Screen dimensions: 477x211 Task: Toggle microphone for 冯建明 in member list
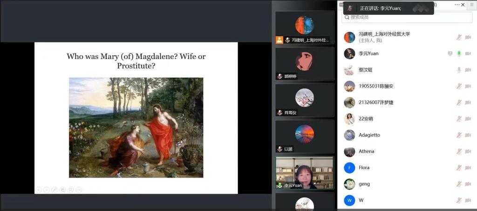pos(459,37)
